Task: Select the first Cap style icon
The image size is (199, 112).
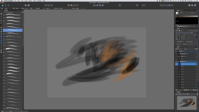Action: 180,35
